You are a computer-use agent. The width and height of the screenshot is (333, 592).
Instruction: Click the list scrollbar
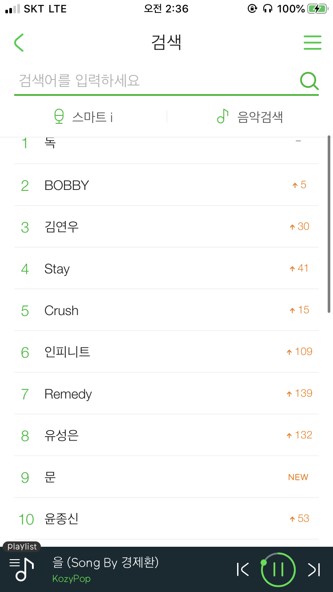(x=329, y=224)
